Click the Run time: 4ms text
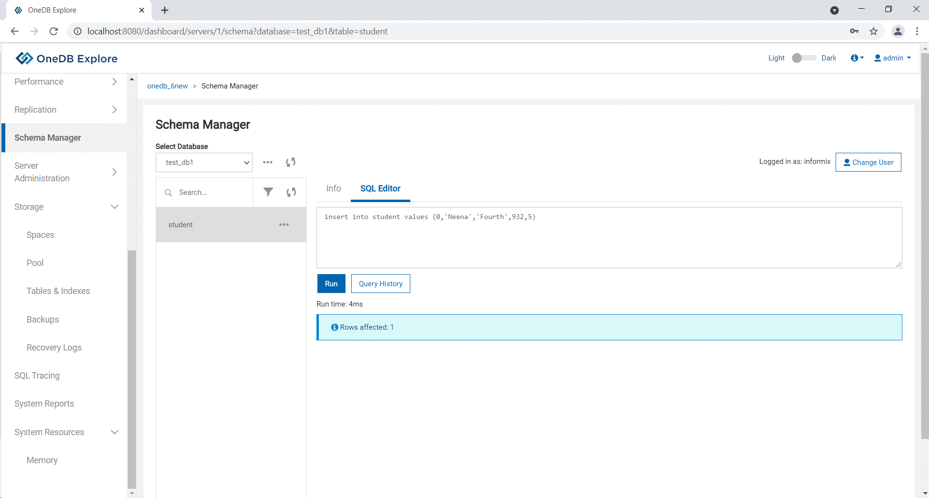This screenshot has height=498, width=929. (x=340, y=304)
